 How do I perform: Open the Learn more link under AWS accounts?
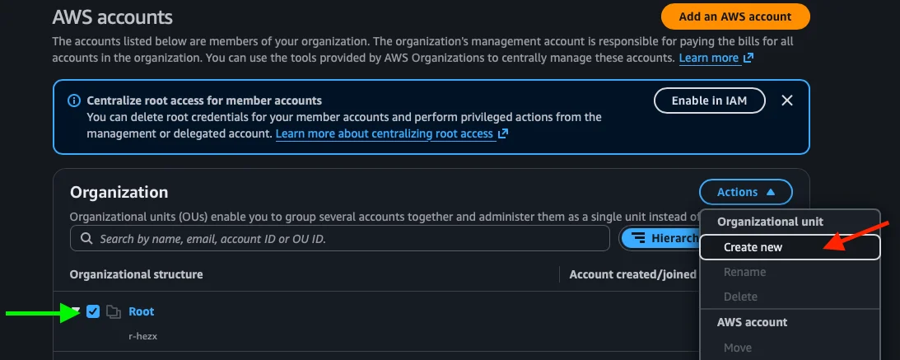[708, 58]
